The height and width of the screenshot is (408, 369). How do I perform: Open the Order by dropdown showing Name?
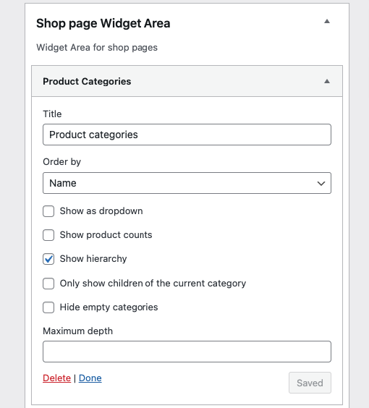187,183
